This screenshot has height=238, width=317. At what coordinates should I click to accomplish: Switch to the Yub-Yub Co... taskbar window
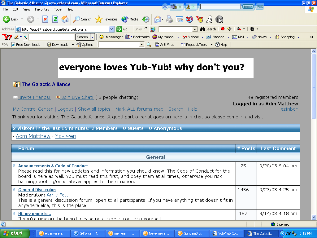click(226, 233)
